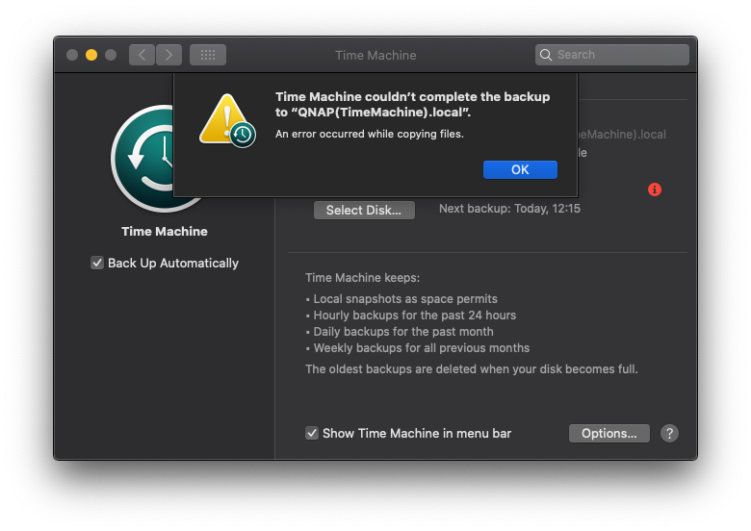Click OK to dismiss the backup error
Screen dimensions: 751x531
tap(520, 170)
